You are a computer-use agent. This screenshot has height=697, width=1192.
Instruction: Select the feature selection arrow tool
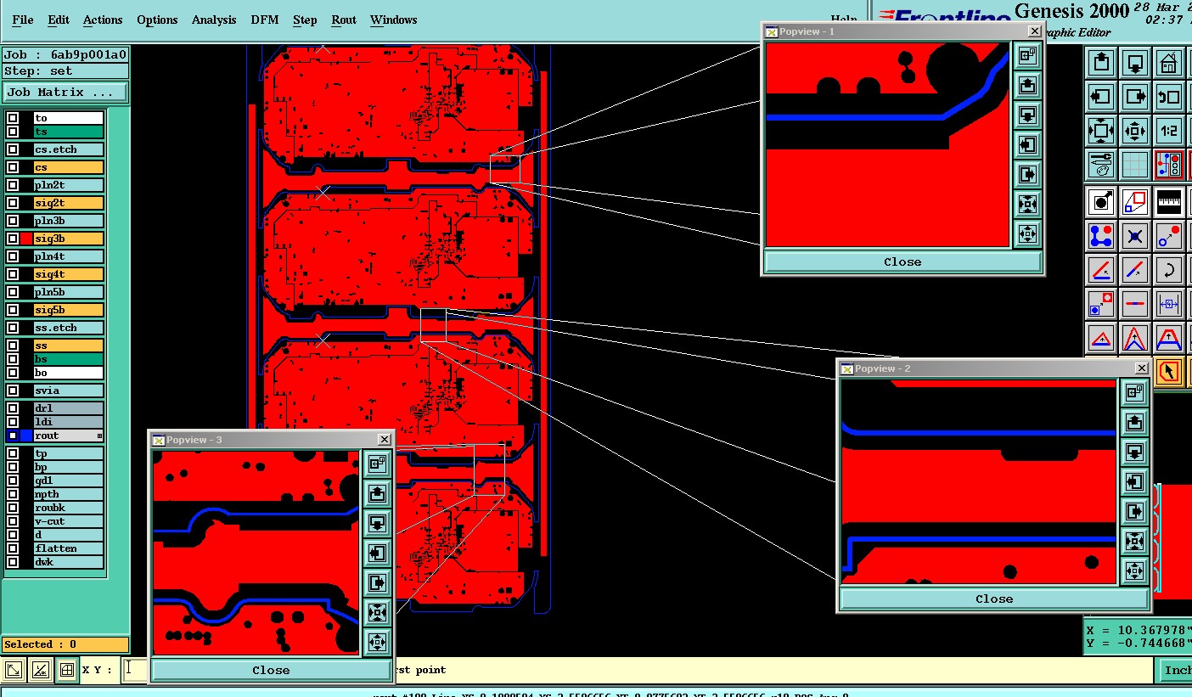[1101, 202]
